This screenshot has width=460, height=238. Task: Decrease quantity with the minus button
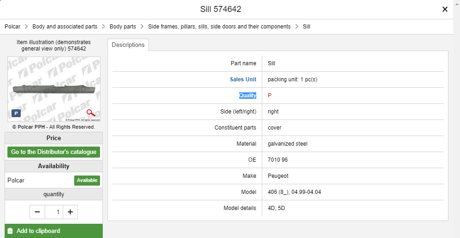point(37,212)
